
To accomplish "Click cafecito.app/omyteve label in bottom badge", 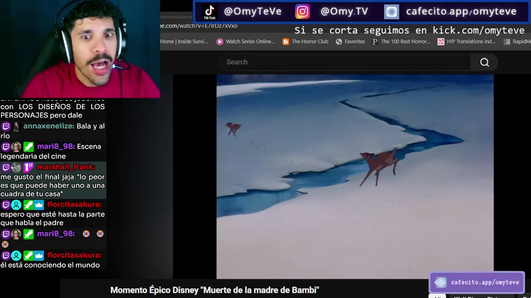I will click(485, 283).
